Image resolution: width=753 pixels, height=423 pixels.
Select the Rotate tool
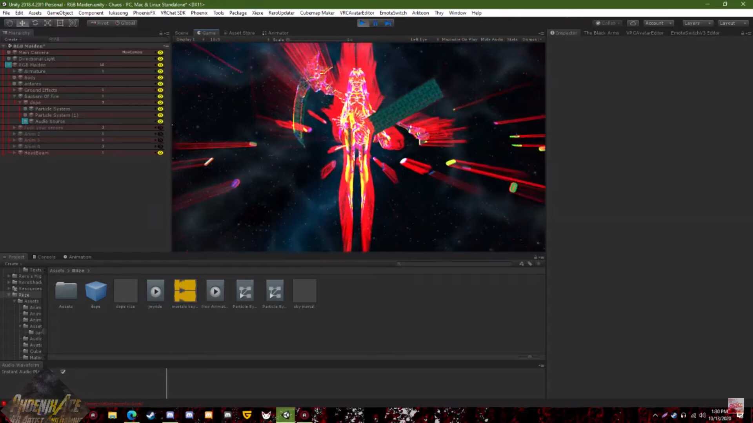point(35,23)
